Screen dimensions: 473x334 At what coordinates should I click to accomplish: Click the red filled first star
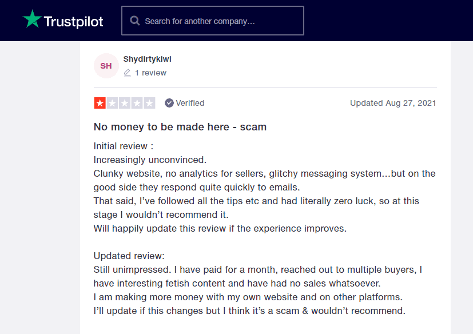pyautogui.click(x=100, y=103)
